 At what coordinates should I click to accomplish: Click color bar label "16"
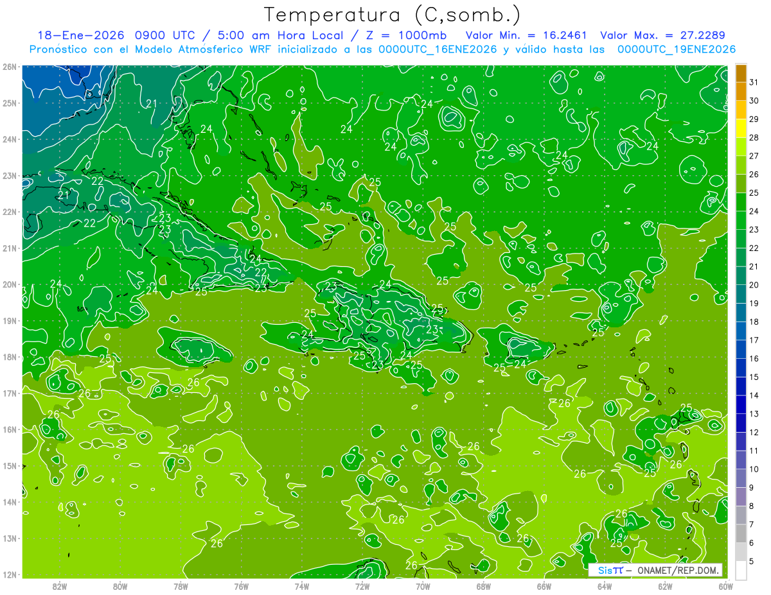pyautogui.click(x=754, y=359)
